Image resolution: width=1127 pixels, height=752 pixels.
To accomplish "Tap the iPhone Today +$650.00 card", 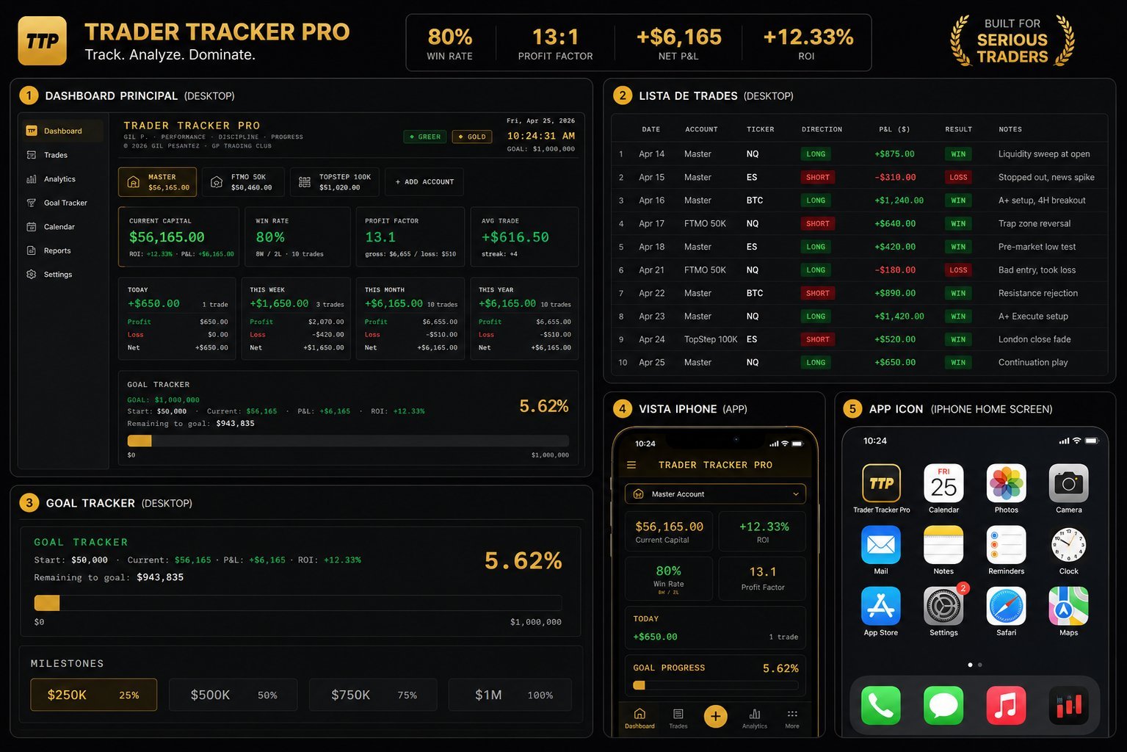I will click(715, 628).
